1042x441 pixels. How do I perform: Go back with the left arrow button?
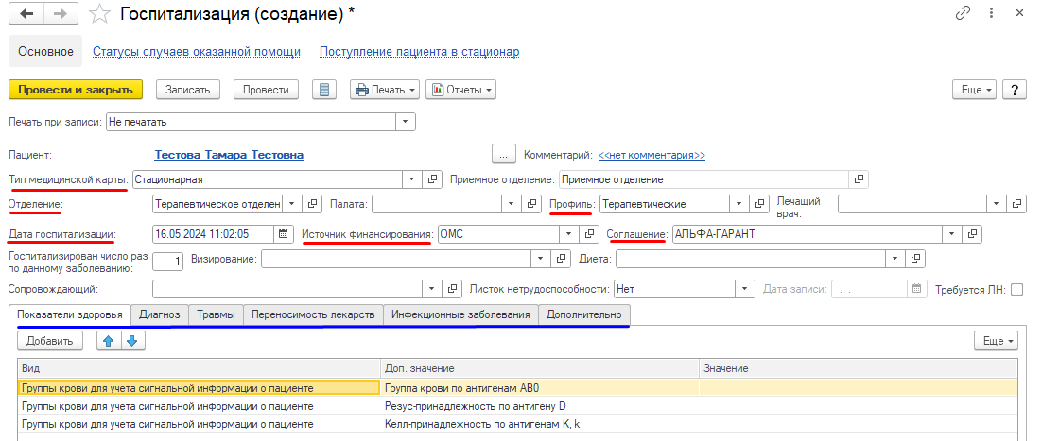[x=26, y=13]
